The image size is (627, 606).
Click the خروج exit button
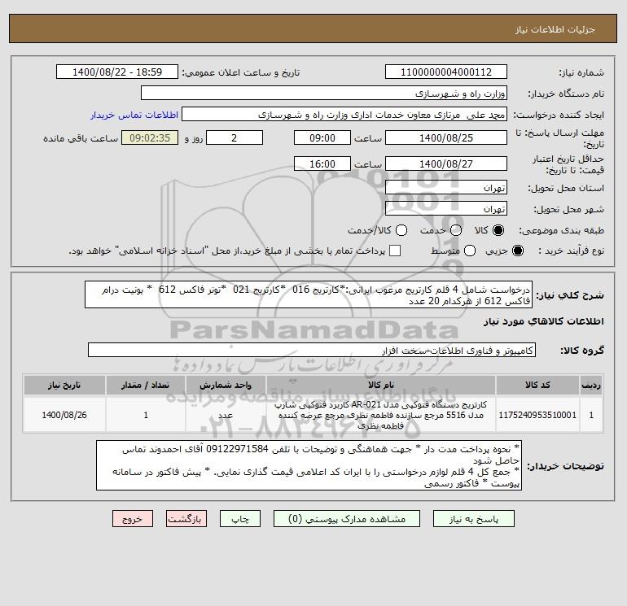click(133, 519)
